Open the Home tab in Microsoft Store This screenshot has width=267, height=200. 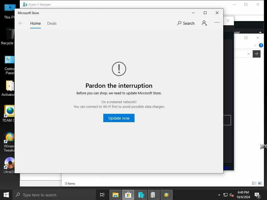click(35, 23)
